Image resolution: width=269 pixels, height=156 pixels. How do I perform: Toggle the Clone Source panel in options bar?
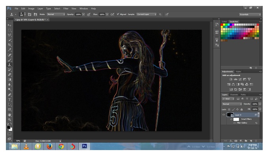(35, 14)
